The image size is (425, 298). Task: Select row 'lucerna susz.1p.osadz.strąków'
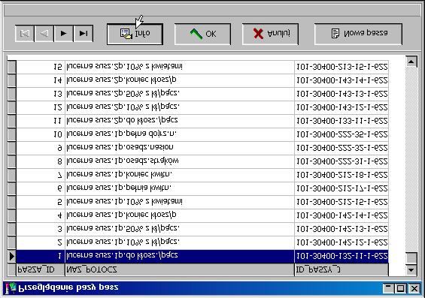pos(202,161)
